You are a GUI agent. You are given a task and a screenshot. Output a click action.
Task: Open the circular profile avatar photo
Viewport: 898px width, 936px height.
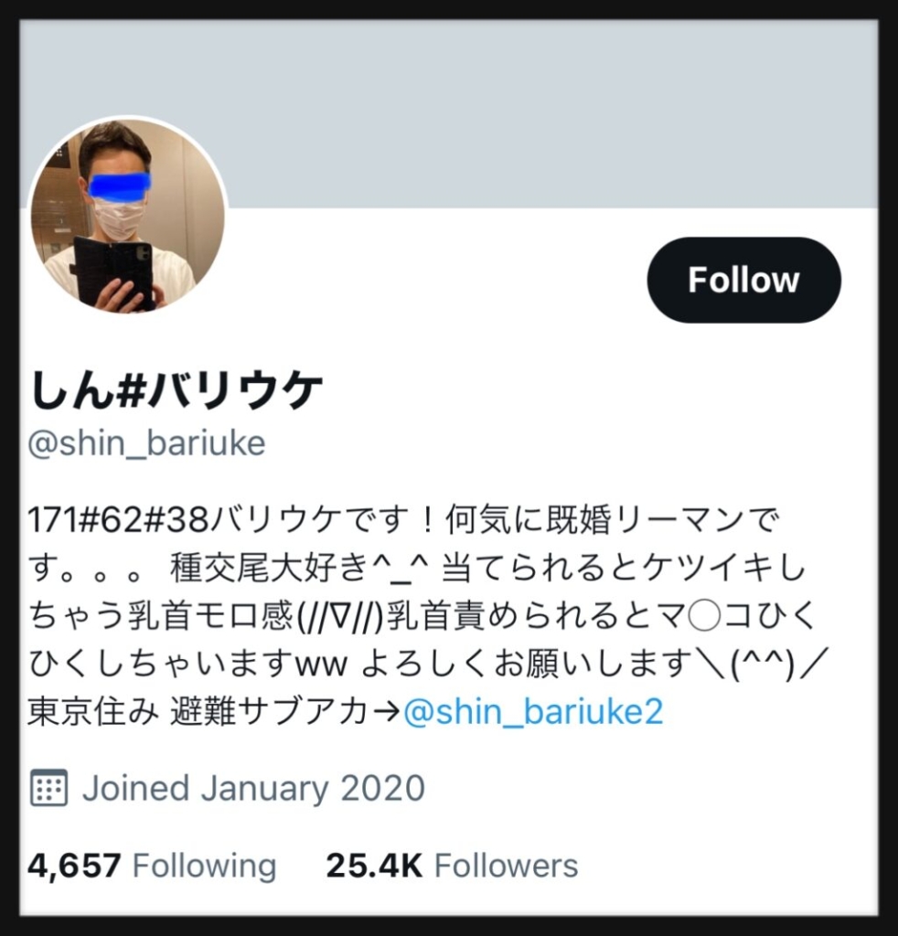[x=128, y=215]
